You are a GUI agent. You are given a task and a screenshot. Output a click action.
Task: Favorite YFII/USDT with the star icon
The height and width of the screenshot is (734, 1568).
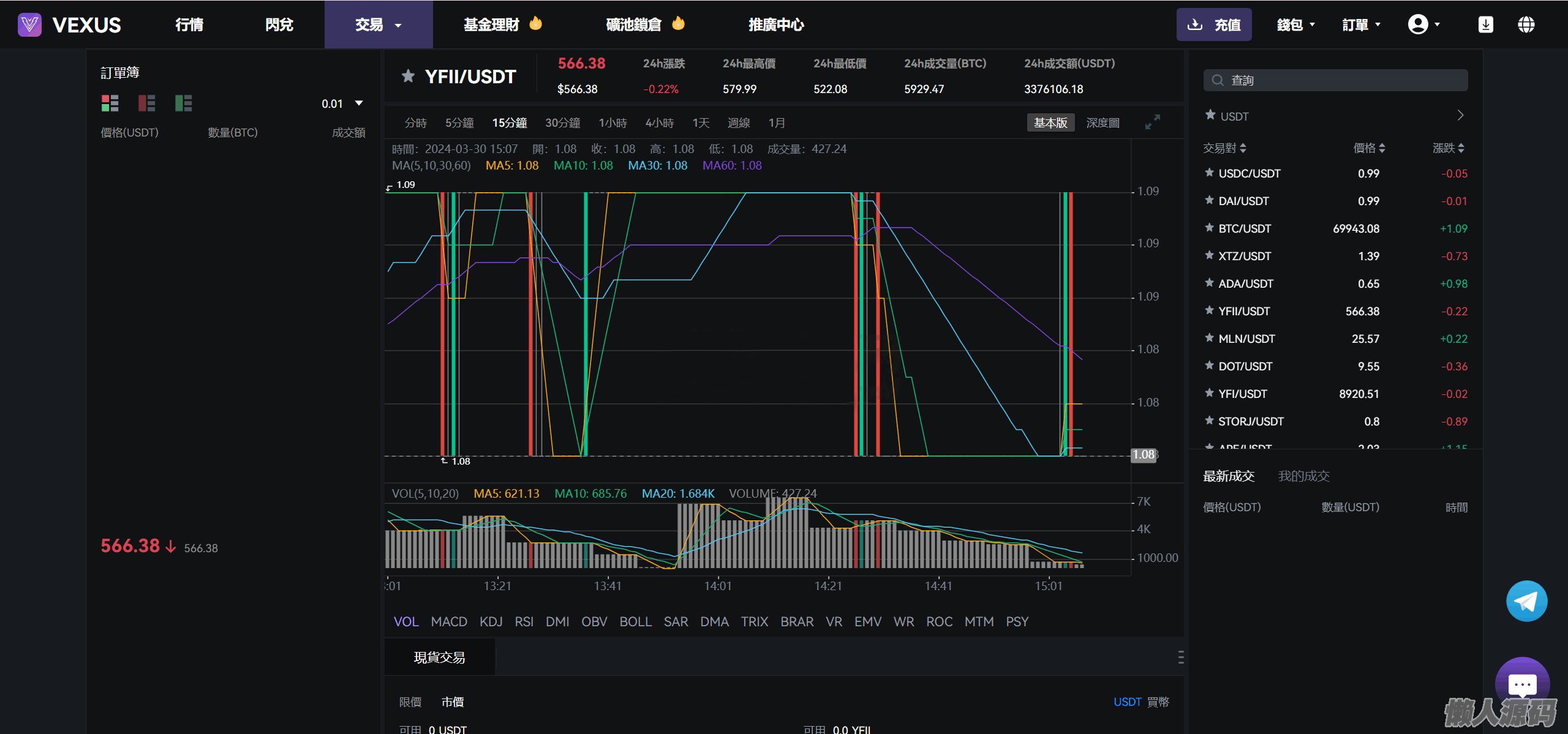pyautogui.click(x=408, y=77)
